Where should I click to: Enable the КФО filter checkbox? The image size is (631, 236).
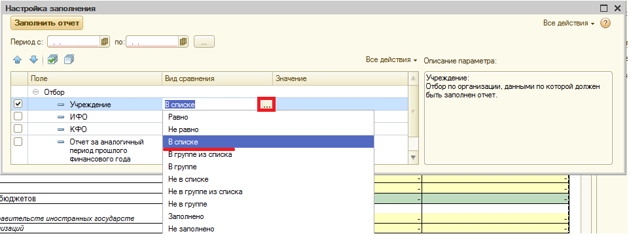tap(18, 129)
